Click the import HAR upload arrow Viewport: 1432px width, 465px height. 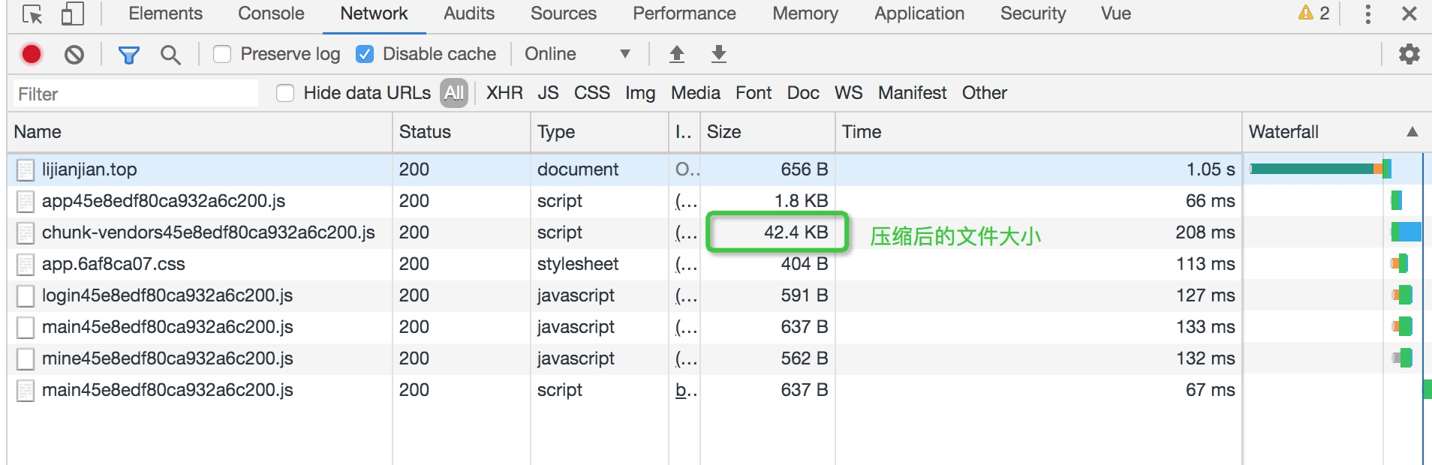(x=676, y=54)
